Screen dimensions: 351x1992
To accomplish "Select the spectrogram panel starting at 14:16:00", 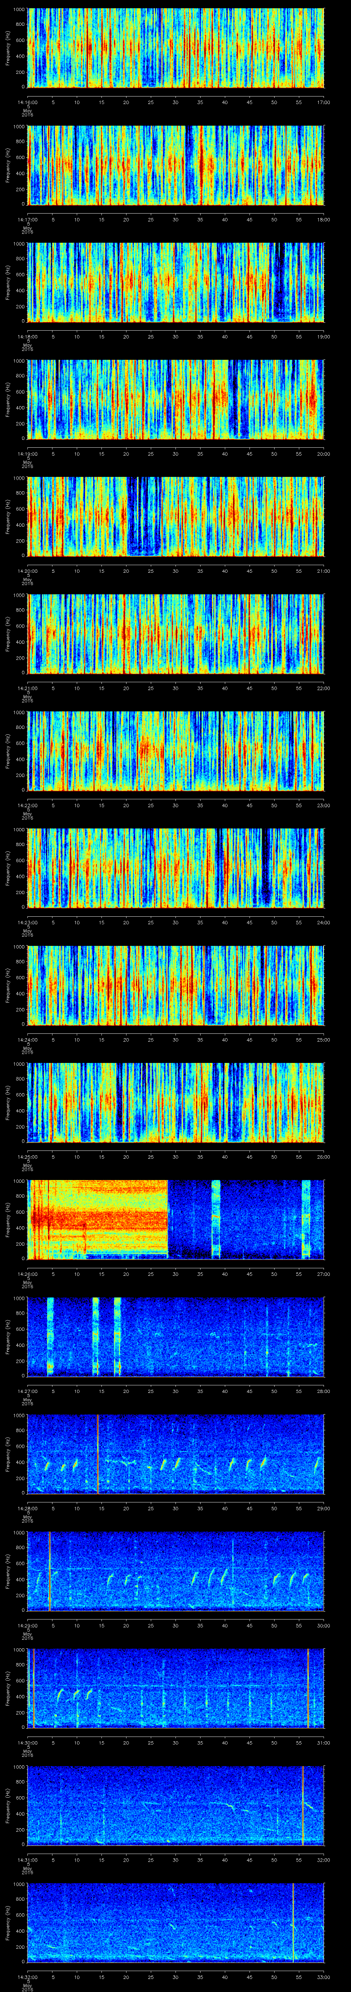I will click(176, 48).
